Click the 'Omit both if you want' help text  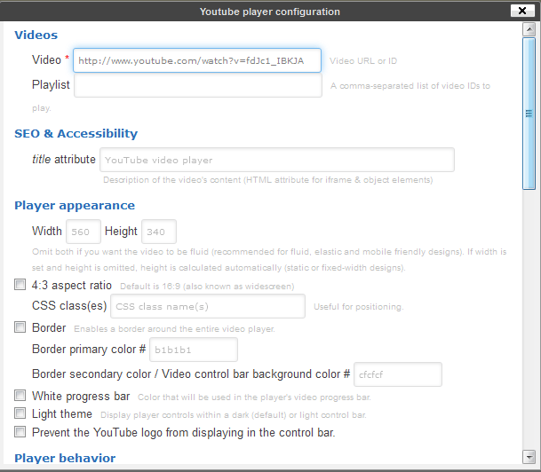tap(269, 260)
